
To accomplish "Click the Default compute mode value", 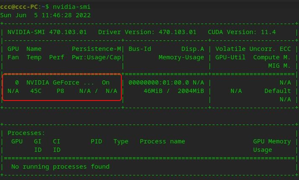I will [278, 91].
